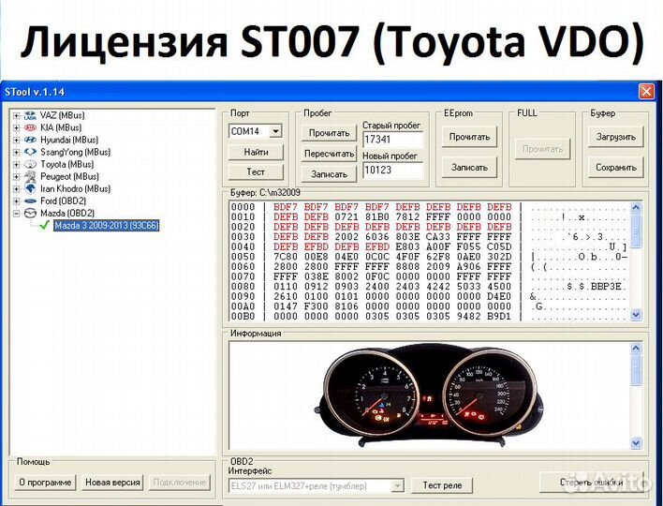The image size is (663, 506).
Task: Expand the Ford (OBD2) tree node
Action: (16, 201)
